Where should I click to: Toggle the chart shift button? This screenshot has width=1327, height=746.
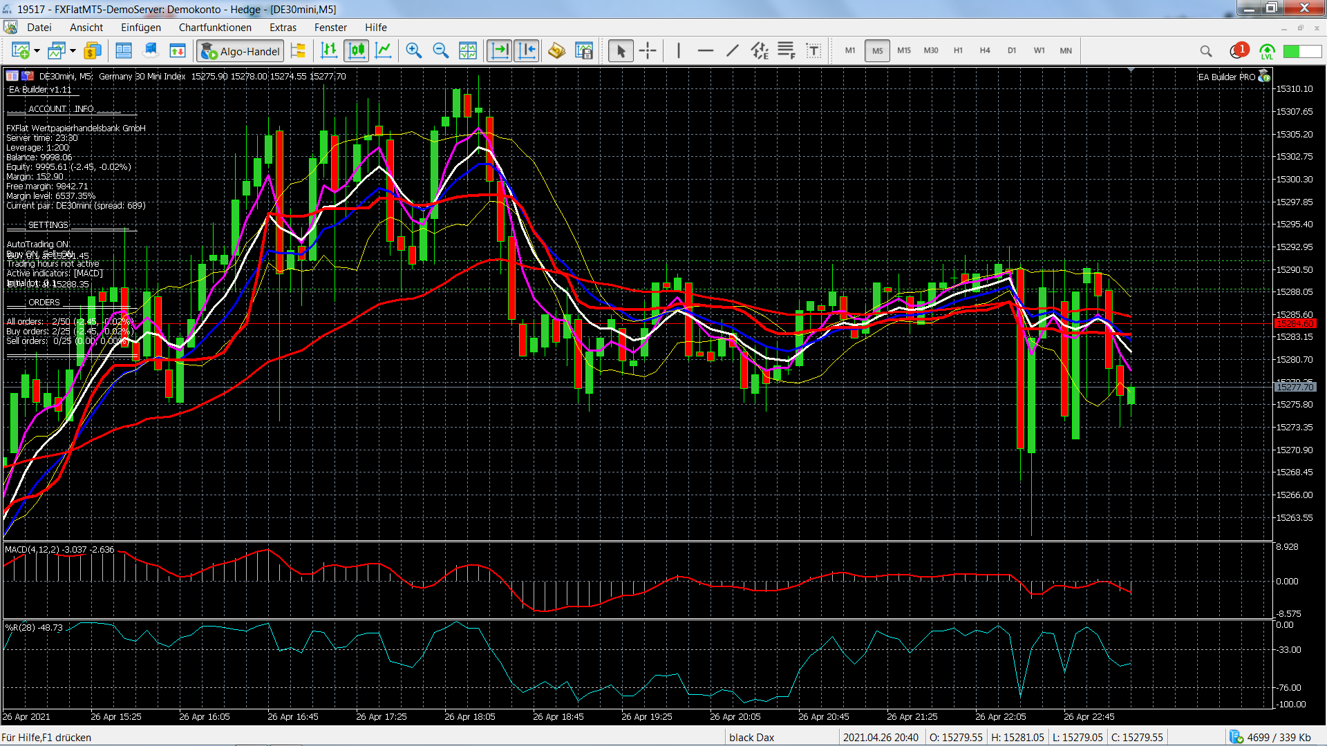coord(527,50)
